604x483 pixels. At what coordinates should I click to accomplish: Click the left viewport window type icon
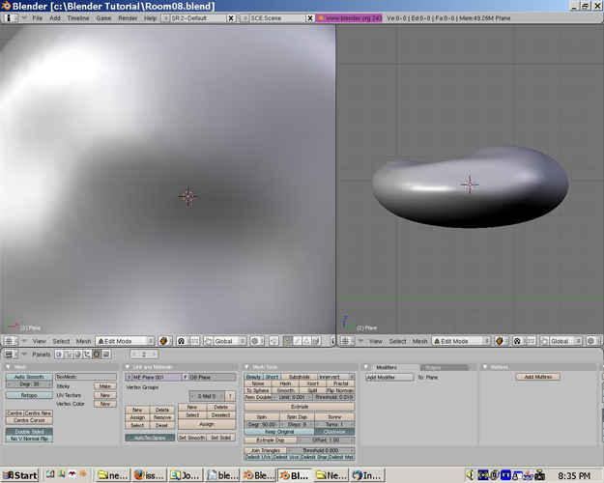coord(10,341)
